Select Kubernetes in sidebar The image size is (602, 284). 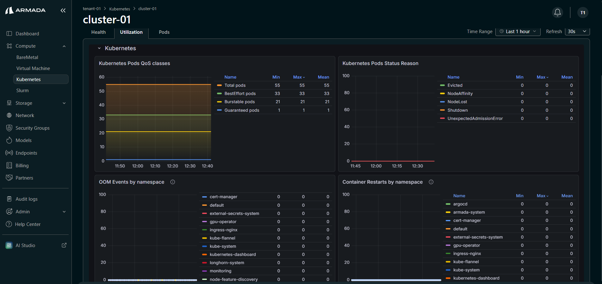pyautogui.click(x=41, y=80)
